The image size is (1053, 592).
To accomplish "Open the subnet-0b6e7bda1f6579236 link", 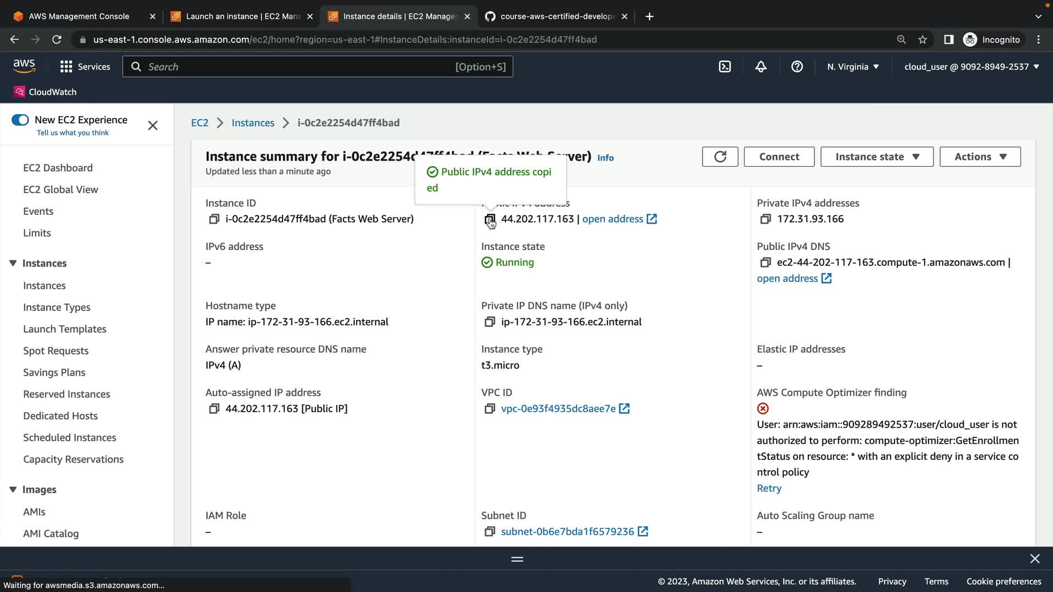I will pos(567,532).
